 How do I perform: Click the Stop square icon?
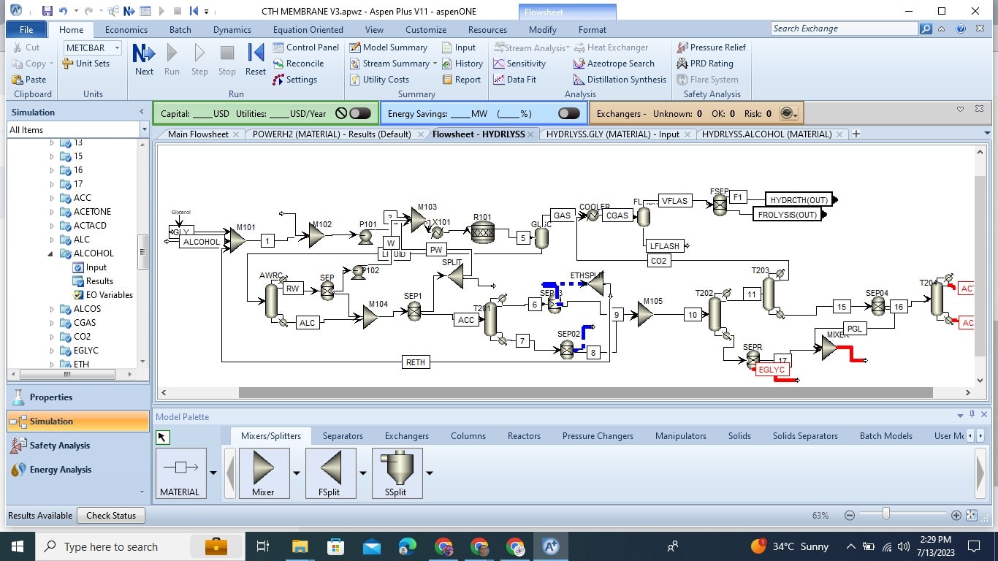(227, 53)
